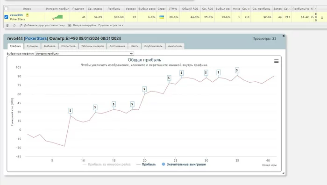The height and width of the screenshot is (185, 327).
Task: Click the award badge icon beside revo444
Action: (x=27, y=15)
